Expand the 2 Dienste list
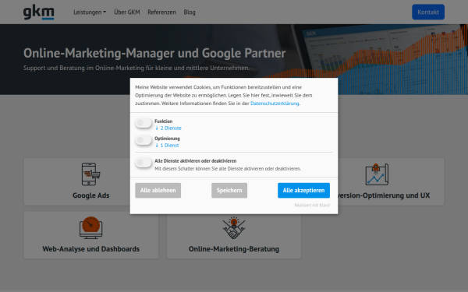Viewport: 468px width, 292px height. (x=168, y=128)
